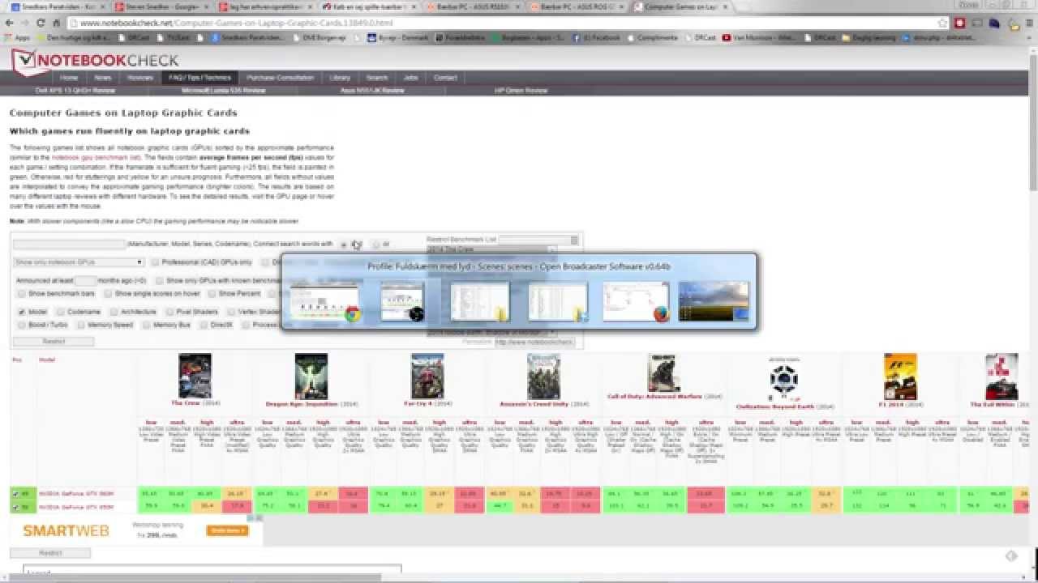The width and height of the screenshot is (1038, 583).
Task: Open Dell XPS 13 QHD+ Review link
Action: [x=75, y=91]
